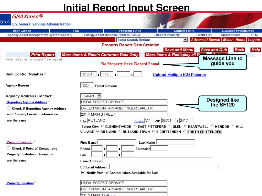This screenshot has height=196, width=262.
Task: Check the Reporting Agency Address same-as-location box
Action: (8, 108)
